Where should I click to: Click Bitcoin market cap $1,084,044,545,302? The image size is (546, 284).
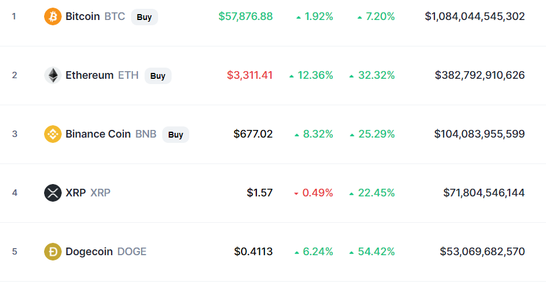pos(475,16)
